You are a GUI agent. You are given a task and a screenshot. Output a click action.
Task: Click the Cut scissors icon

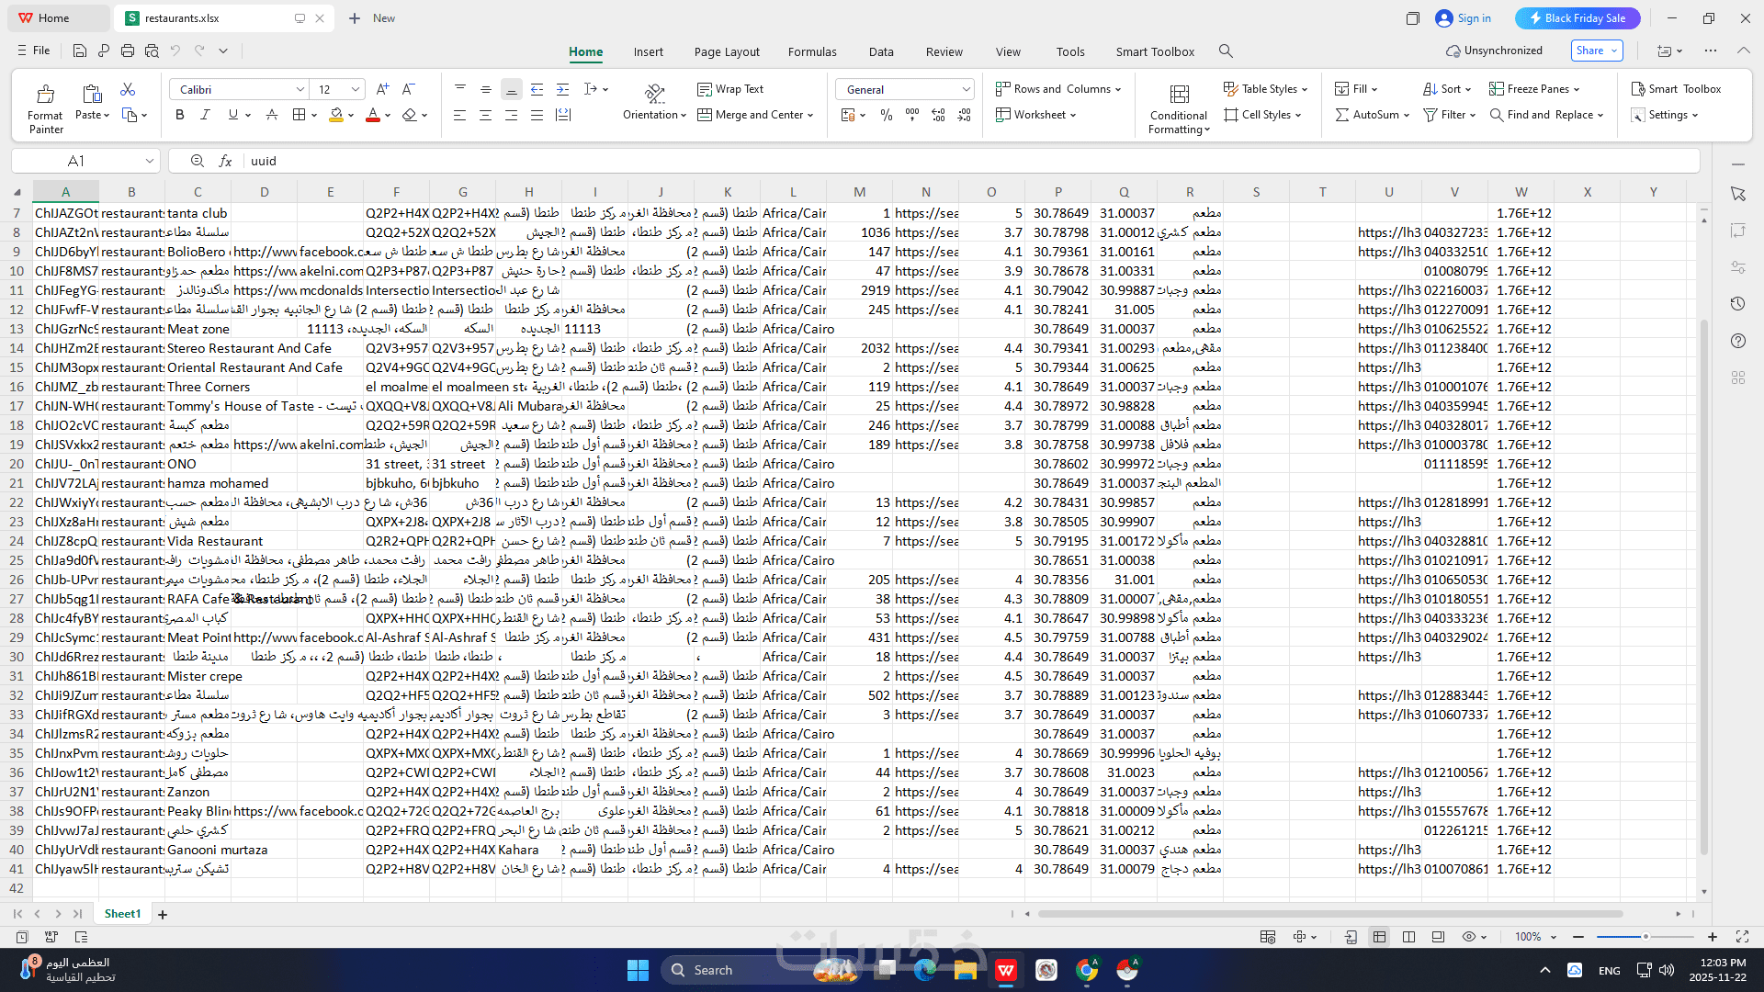pyautogui.click(x=128, y=89)
